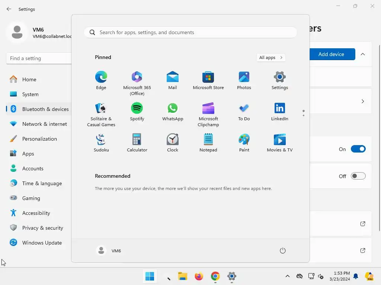
Task: Launch Microsoft Clipchamp
Action: coord(208,115)
